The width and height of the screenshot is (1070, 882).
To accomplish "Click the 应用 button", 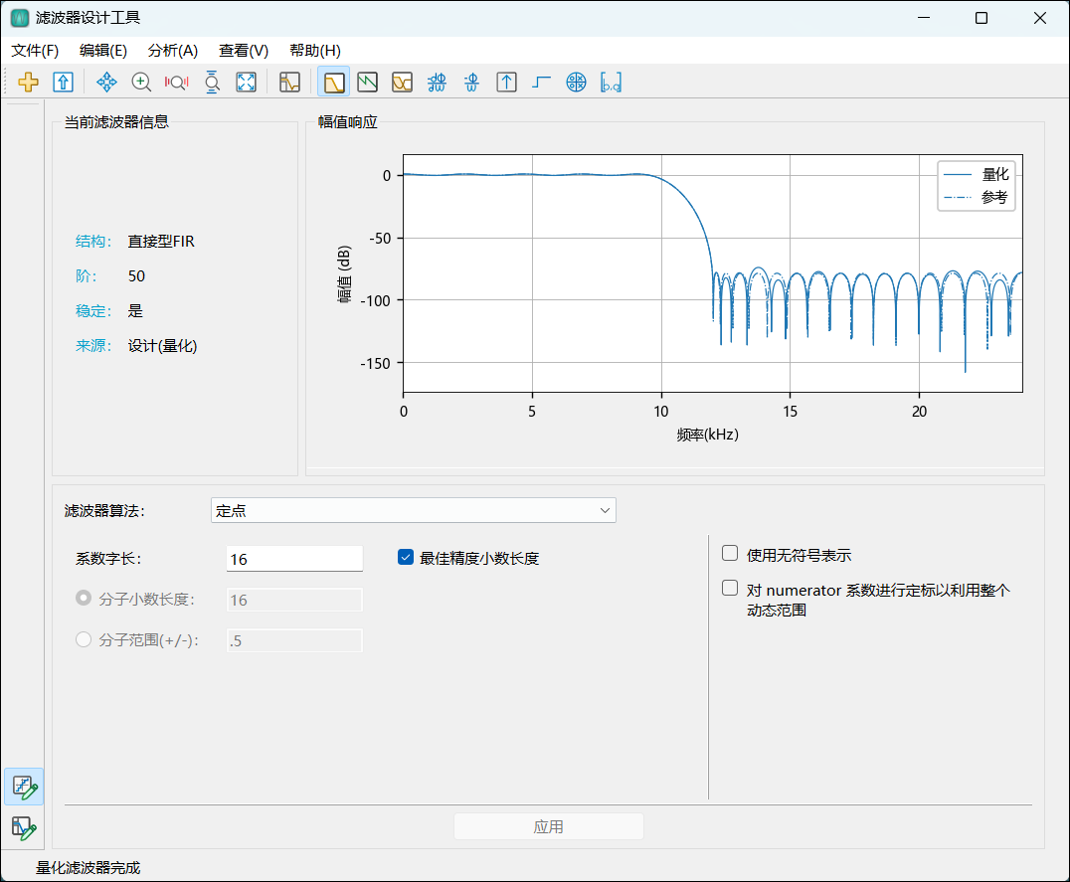I will click(548, 826).
